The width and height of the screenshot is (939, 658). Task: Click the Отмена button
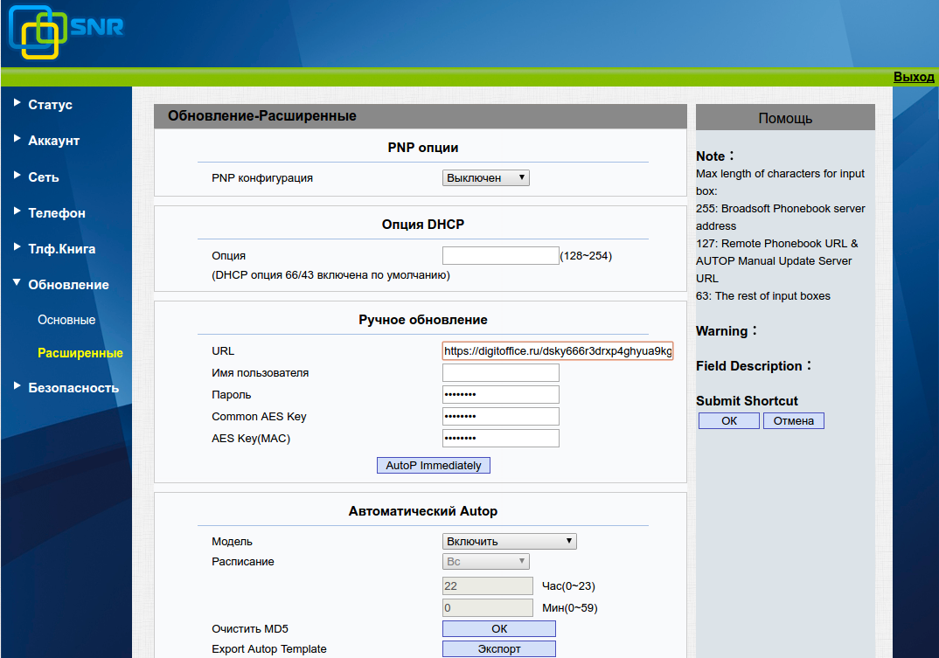click(794, 421)
